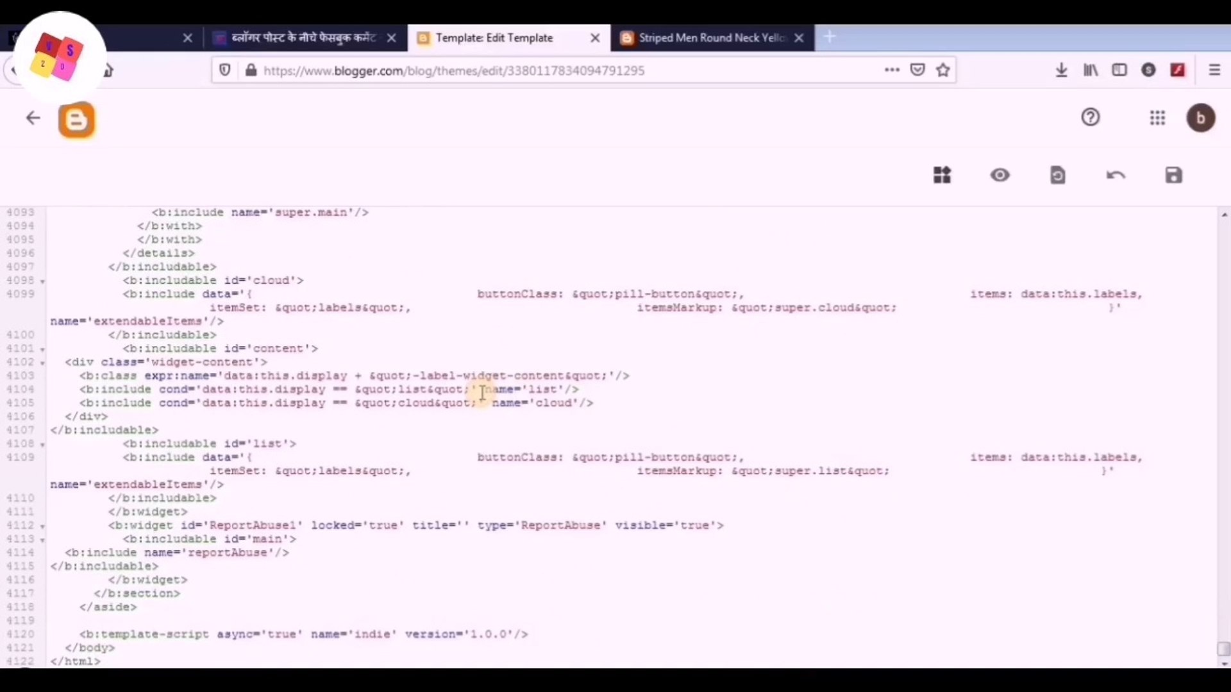The height and width of the screenshot is (692, 1231).
Task: Go back using the back arrow
Action: tap(32, 118)
